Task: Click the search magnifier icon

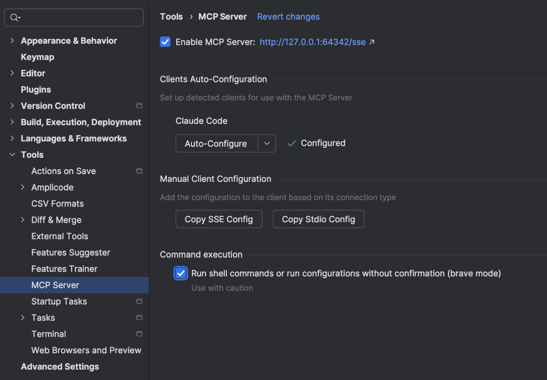Action: click(15, 17)
